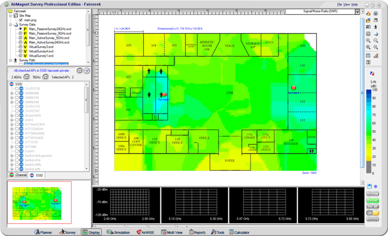Image resolution: width=388 pixels, height=236 pixels.
Task: Switch to the SSID tab
Action: (36, 175)
